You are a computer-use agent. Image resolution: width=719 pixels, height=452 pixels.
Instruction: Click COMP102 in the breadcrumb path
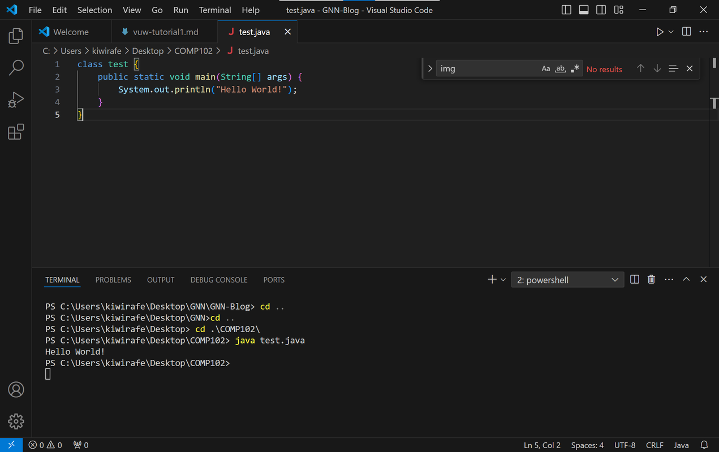coord(193,51)
